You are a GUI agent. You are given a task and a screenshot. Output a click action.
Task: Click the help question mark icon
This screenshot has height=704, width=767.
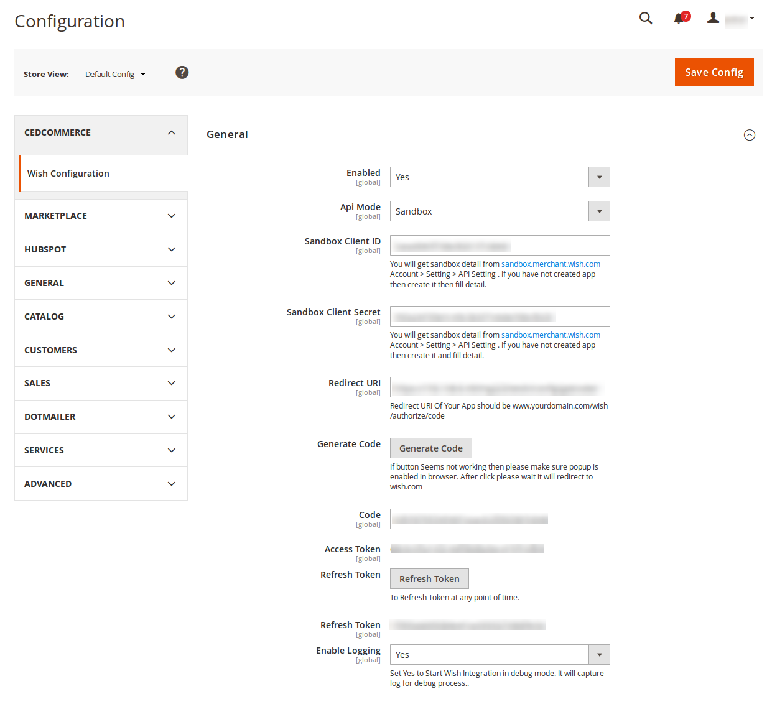[182, 73]
